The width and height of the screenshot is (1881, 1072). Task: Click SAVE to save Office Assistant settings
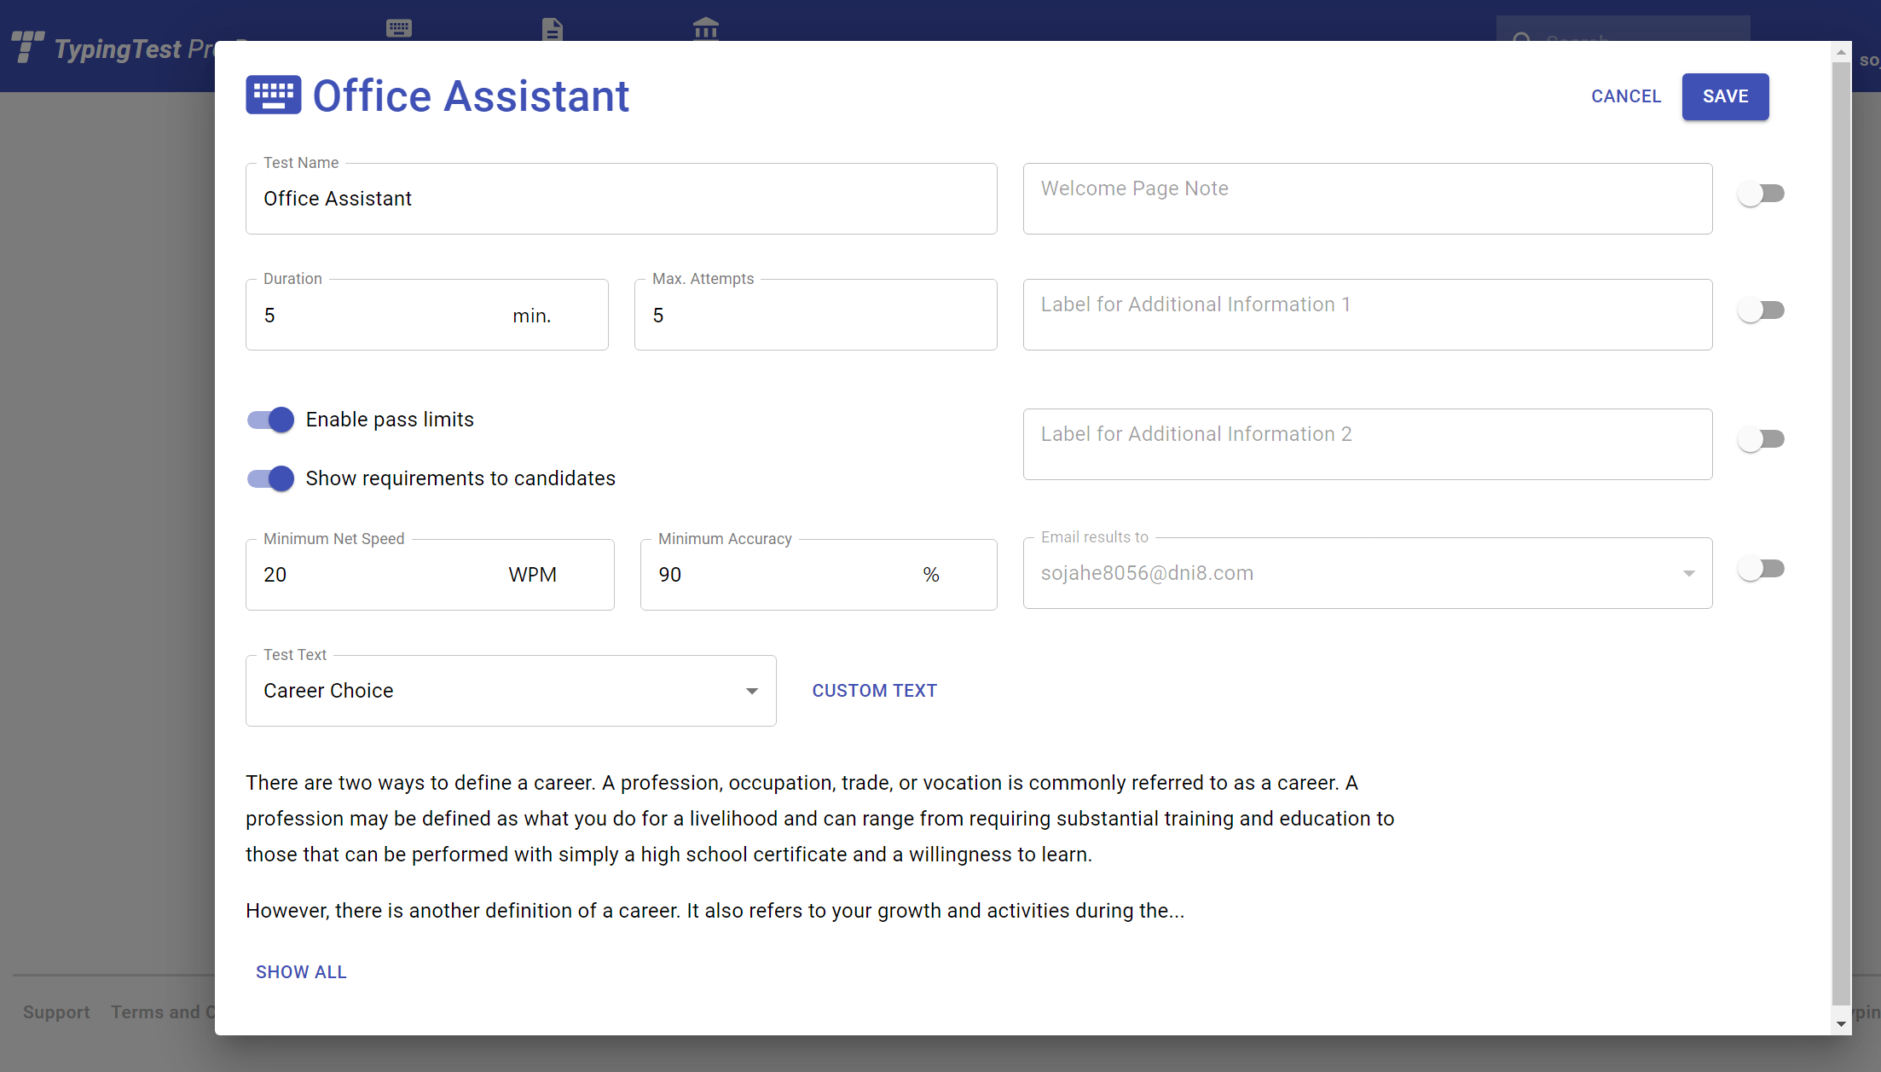pyautogui.click(x=1726, y=96)
